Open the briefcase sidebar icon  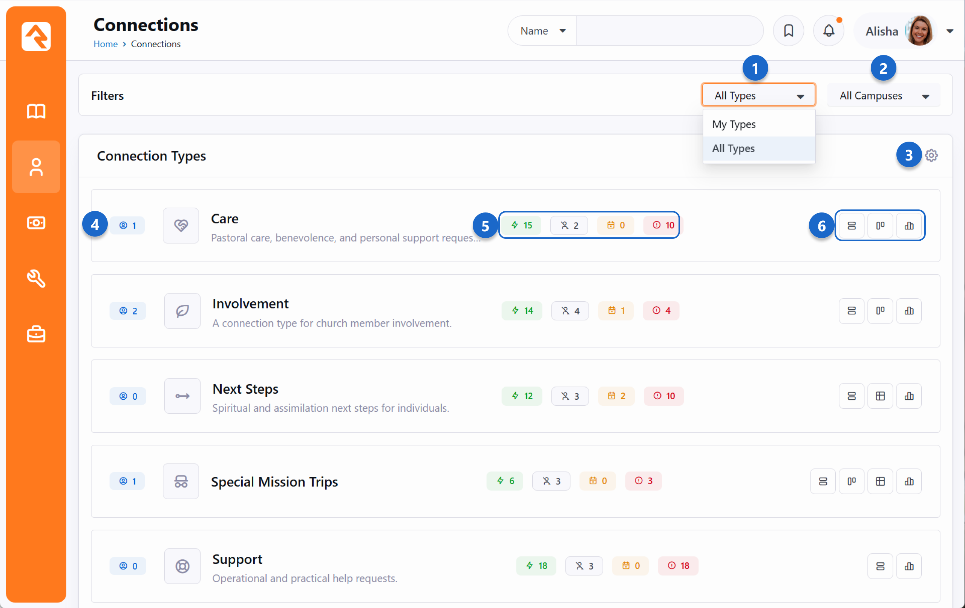tap(36, 334)
